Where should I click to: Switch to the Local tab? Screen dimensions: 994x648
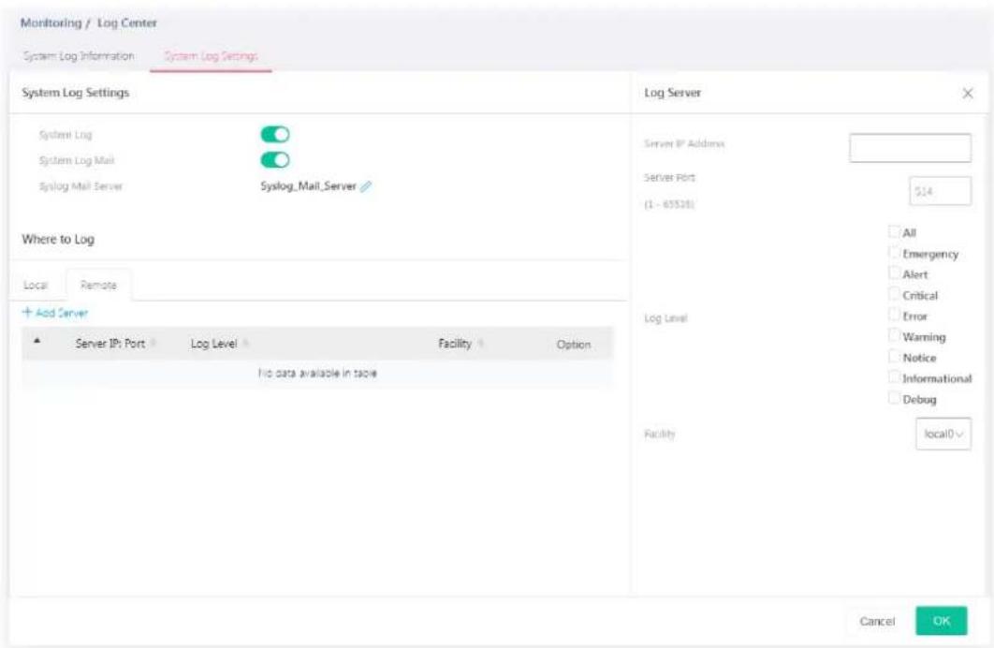[x=36, y=286]
